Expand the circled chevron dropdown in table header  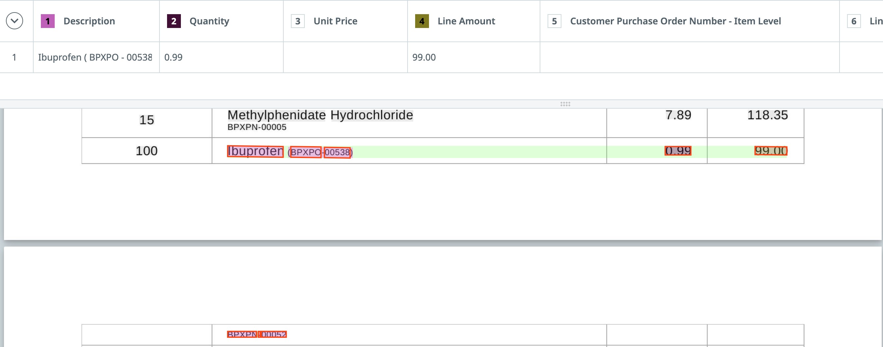coord(14,21)
